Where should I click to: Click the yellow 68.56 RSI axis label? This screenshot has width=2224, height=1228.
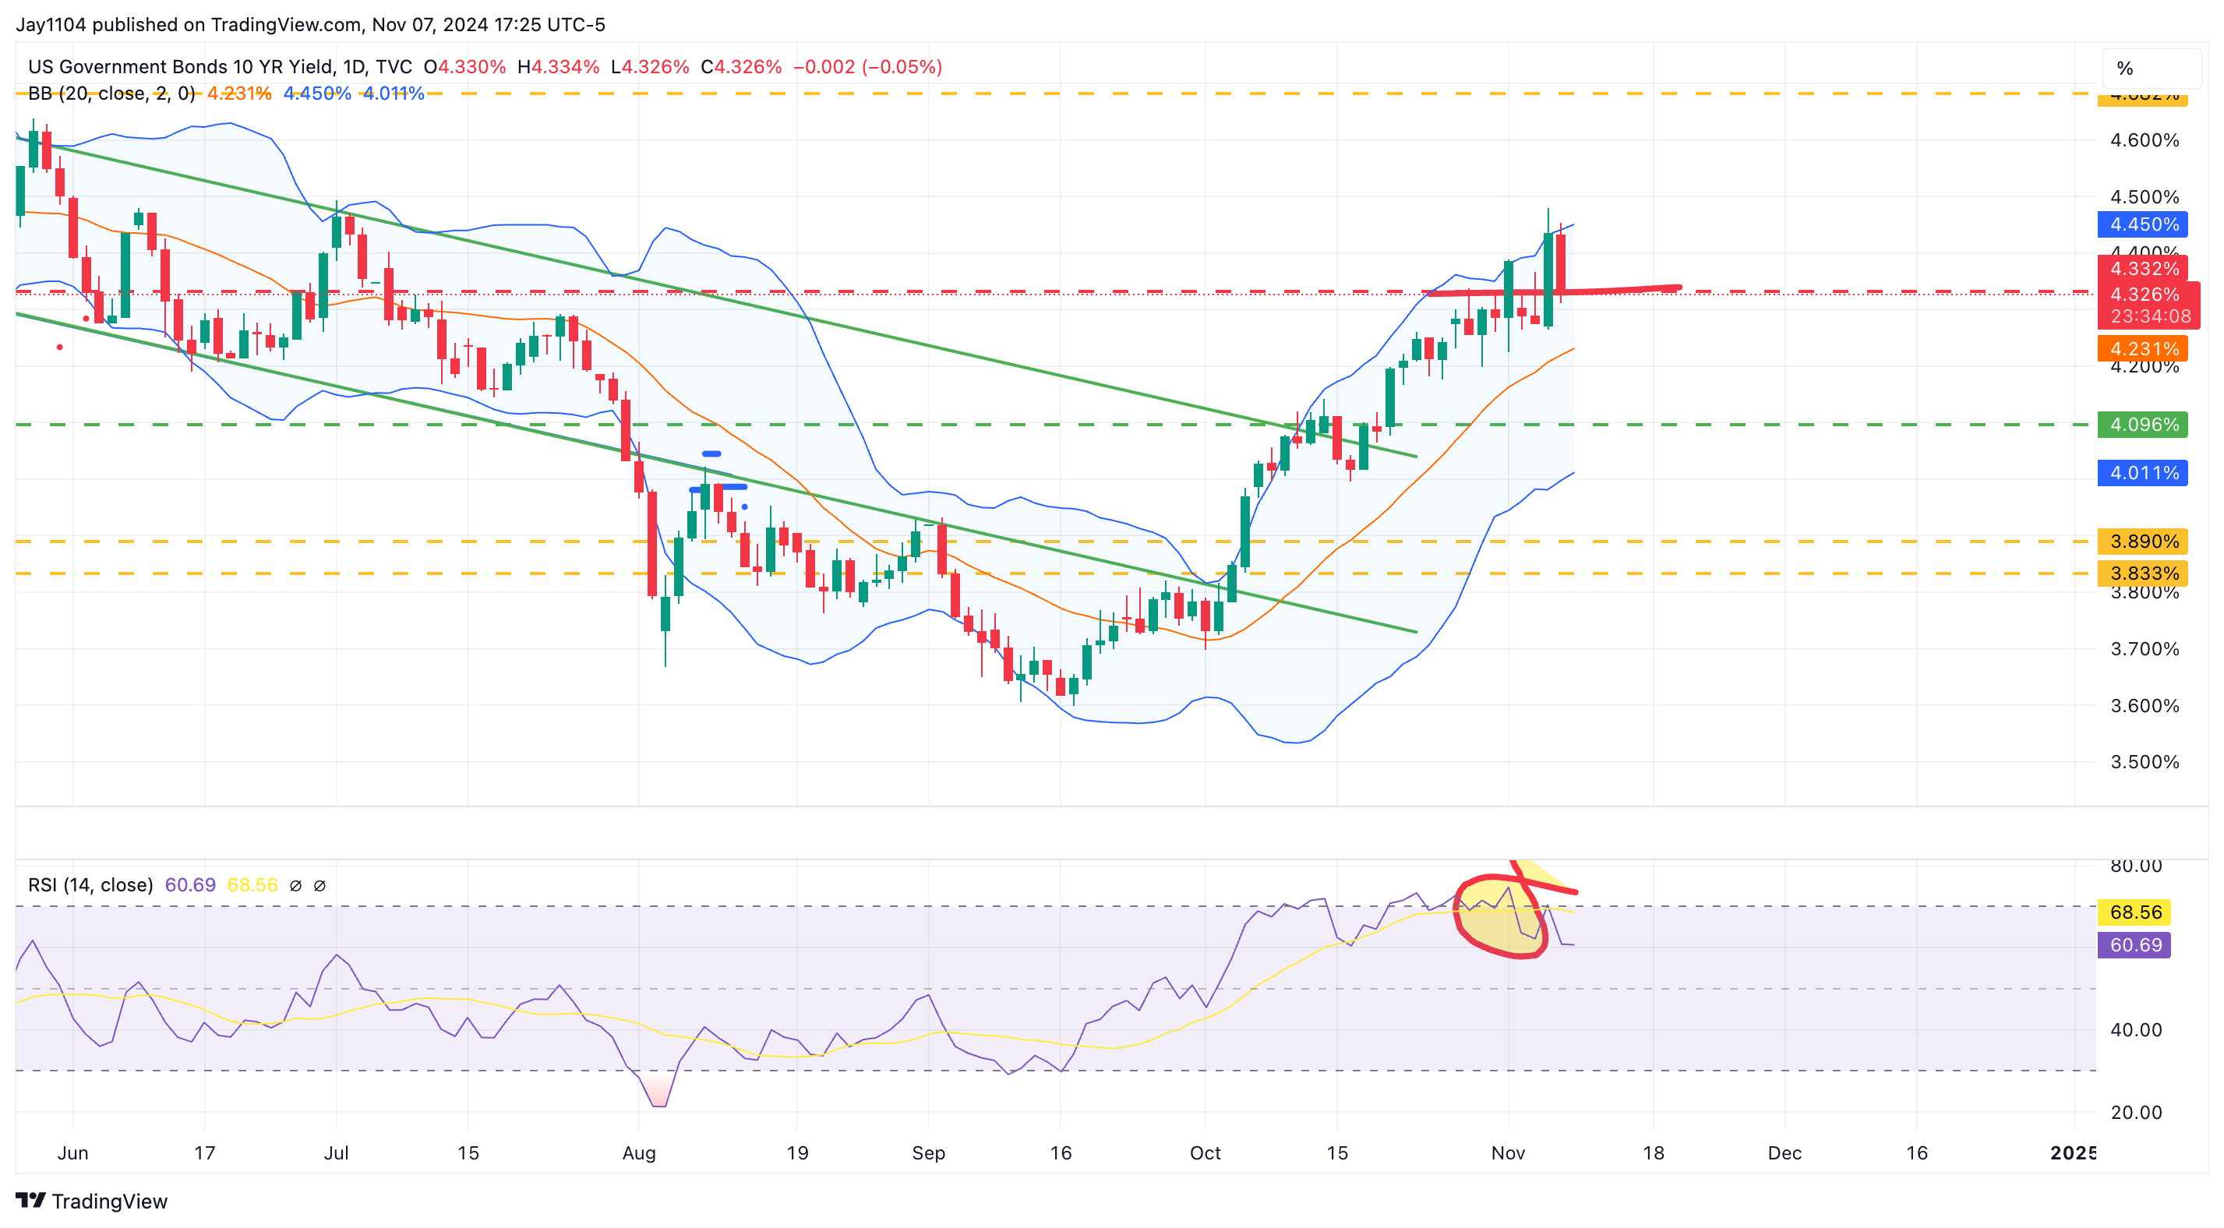2134,912
